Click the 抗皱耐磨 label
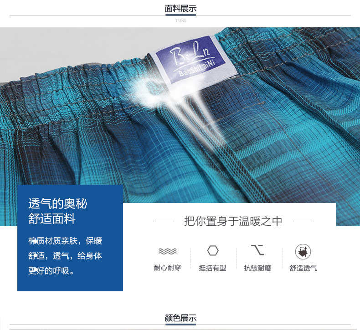The image size is (360, 330). pyautogui.click(x=257, y=268)
